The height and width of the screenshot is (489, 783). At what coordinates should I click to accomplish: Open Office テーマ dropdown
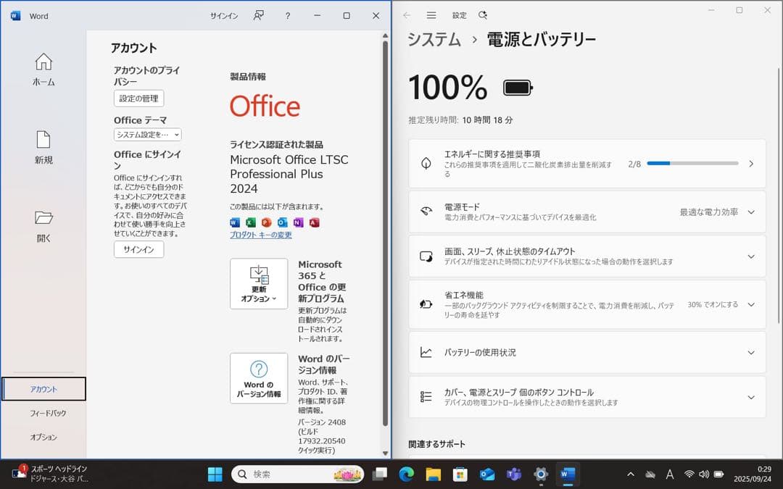[147, 135]
